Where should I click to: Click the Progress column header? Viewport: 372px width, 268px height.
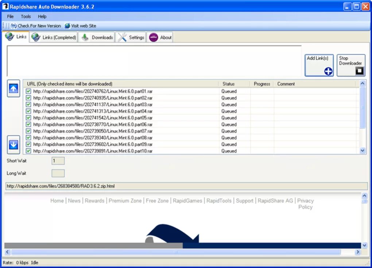tap(262, 84)
